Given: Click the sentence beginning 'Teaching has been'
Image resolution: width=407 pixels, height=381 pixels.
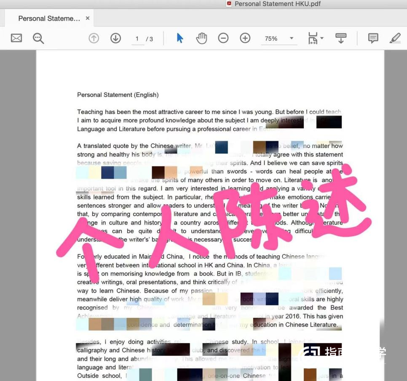Looking at the screenshot, I should 209,112.
